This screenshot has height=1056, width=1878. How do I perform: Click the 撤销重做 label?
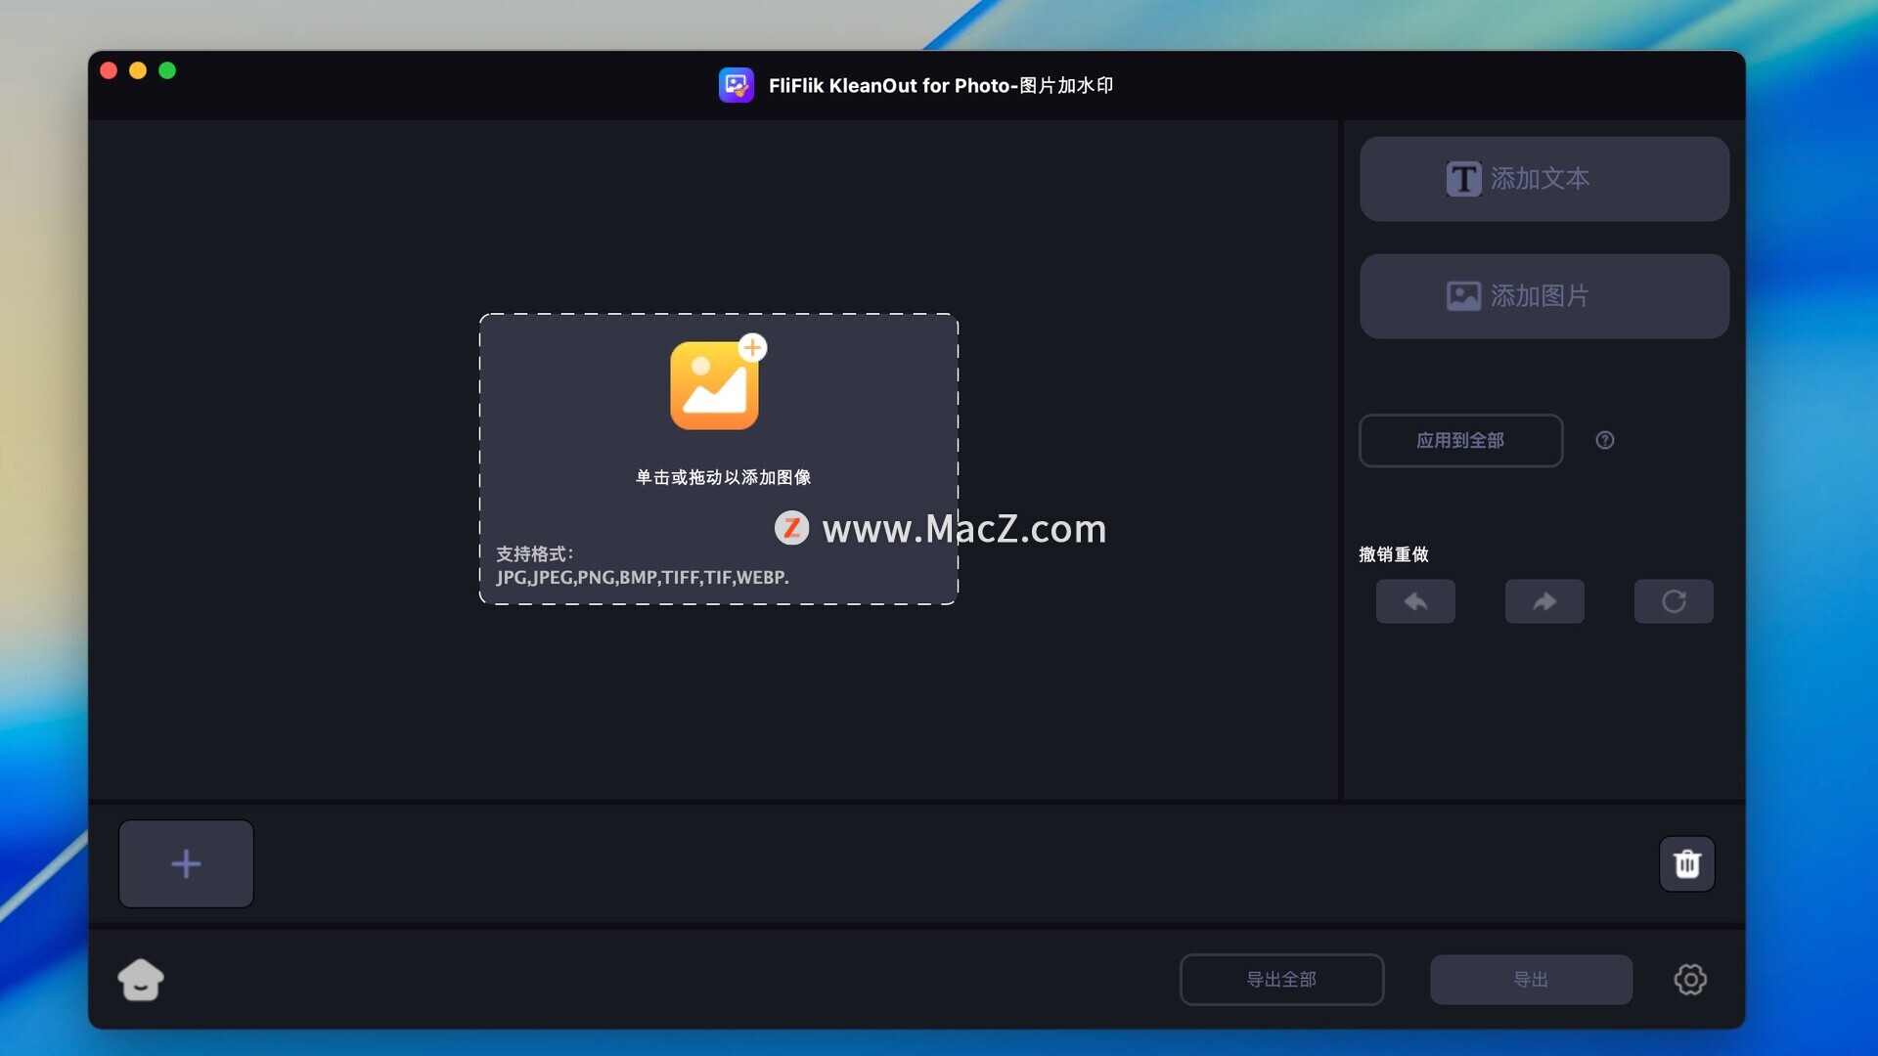1394,554
